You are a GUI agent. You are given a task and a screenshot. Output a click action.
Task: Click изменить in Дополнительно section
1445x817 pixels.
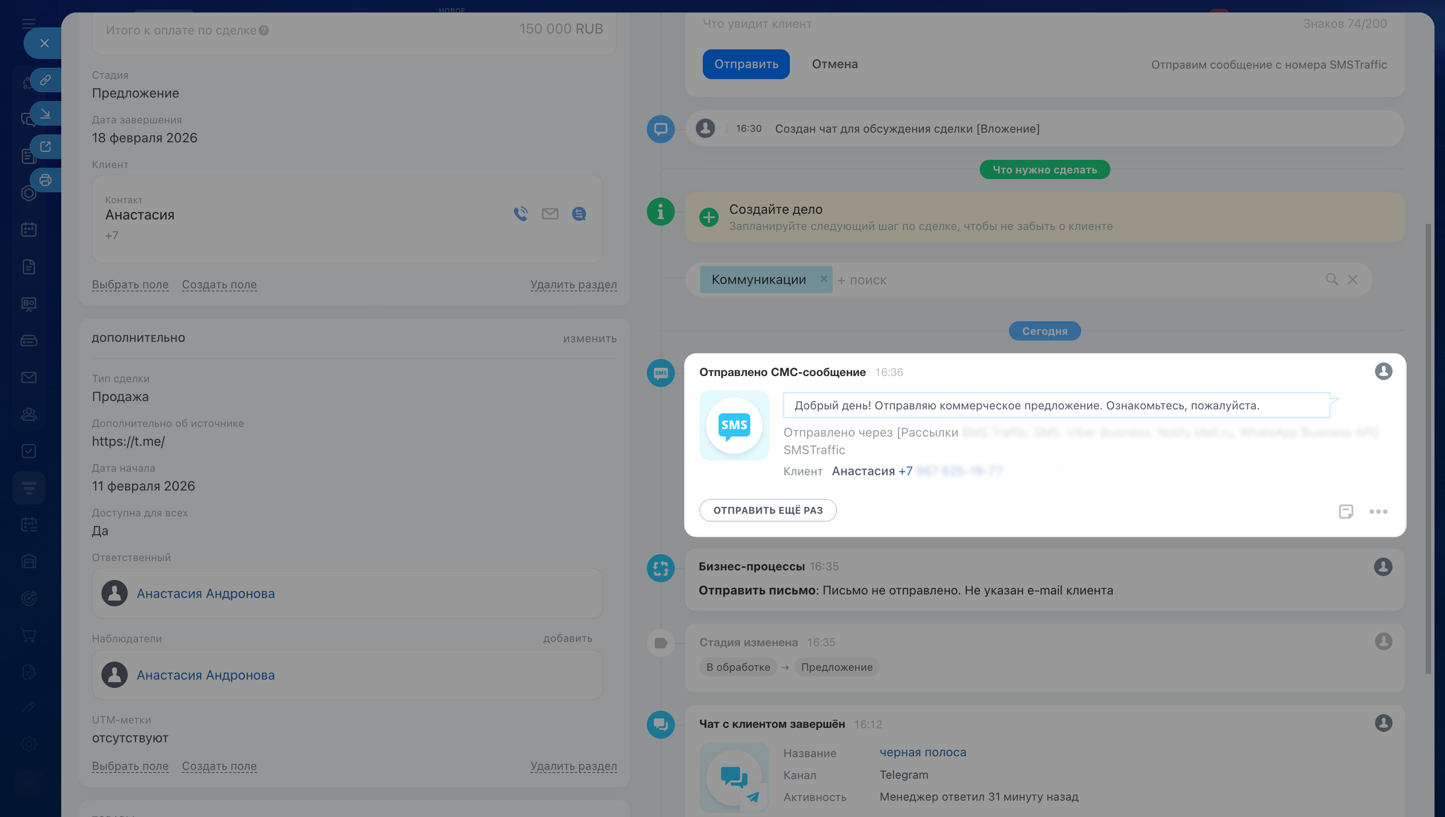pos(589,339)
